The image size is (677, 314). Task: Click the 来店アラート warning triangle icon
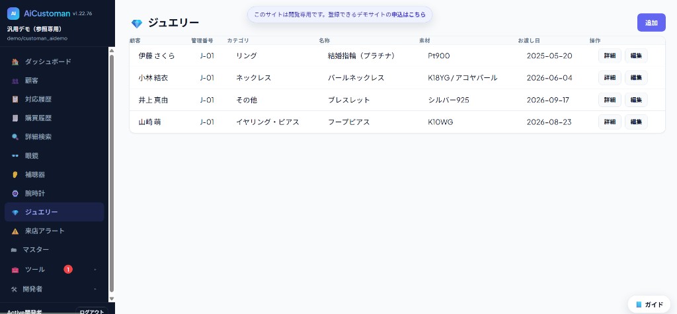click(x=15, y=231)
